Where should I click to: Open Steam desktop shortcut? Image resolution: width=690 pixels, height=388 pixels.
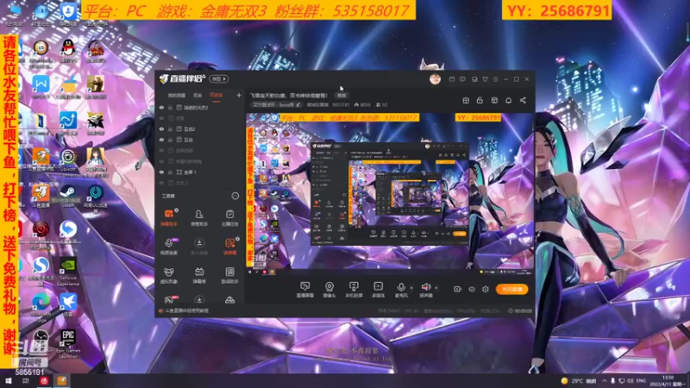click(68, 196)
